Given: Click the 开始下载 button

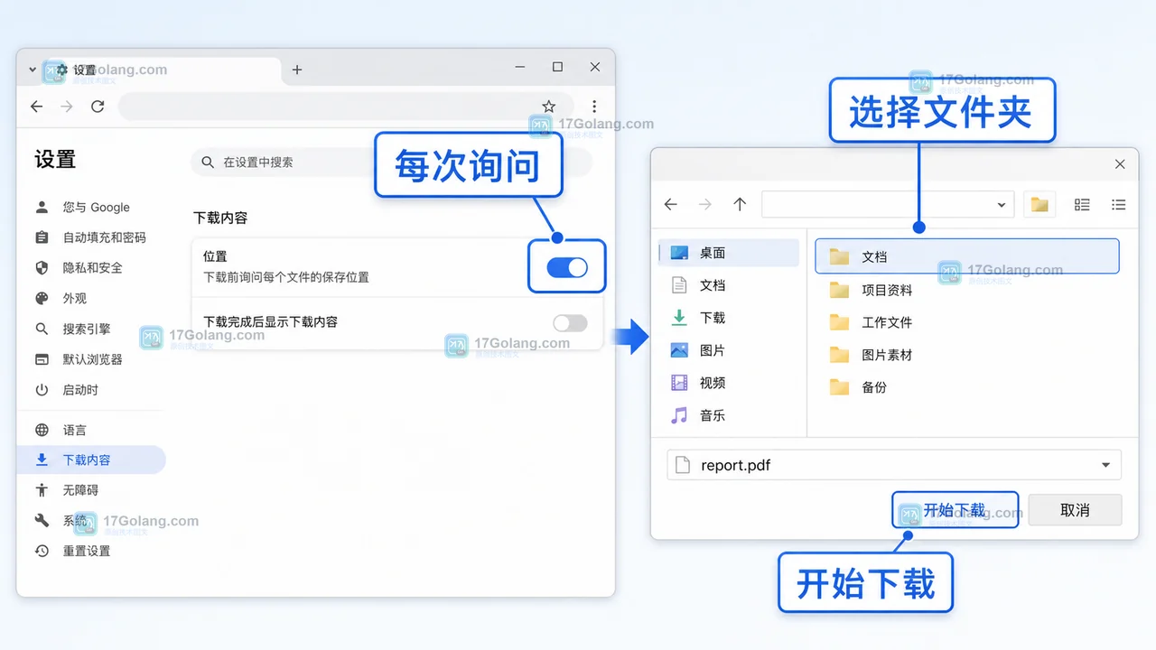Looking at the screenshot, I should tap(956, 510).
